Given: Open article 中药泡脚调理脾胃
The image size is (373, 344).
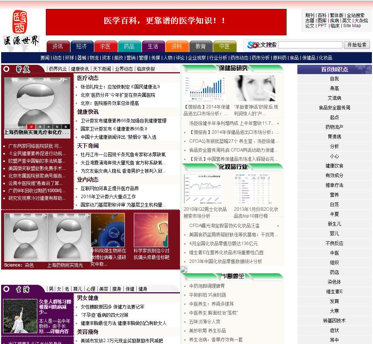Looking at the screenshot, I should point(207,286).
